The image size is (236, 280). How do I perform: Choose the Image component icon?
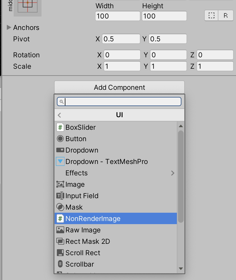coord(60,184)
